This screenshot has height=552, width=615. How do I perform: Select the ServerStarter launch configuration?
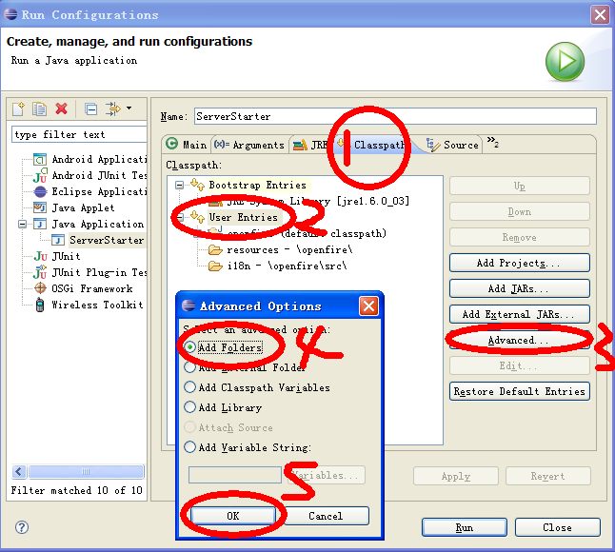(107, 240)
